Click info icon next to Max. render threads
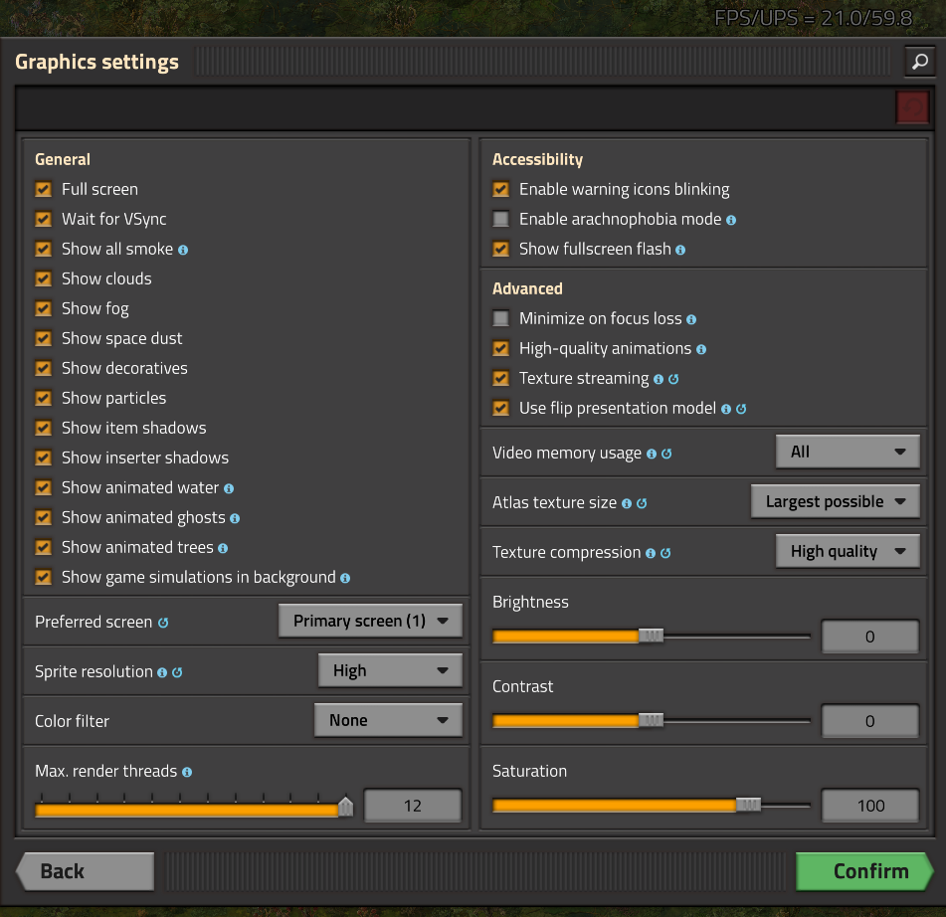The image size is (946, 917). point(187,772)
